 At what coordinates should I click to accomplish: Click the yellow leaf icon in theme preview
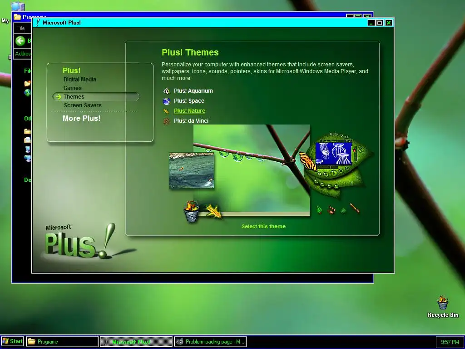point(213,211)
